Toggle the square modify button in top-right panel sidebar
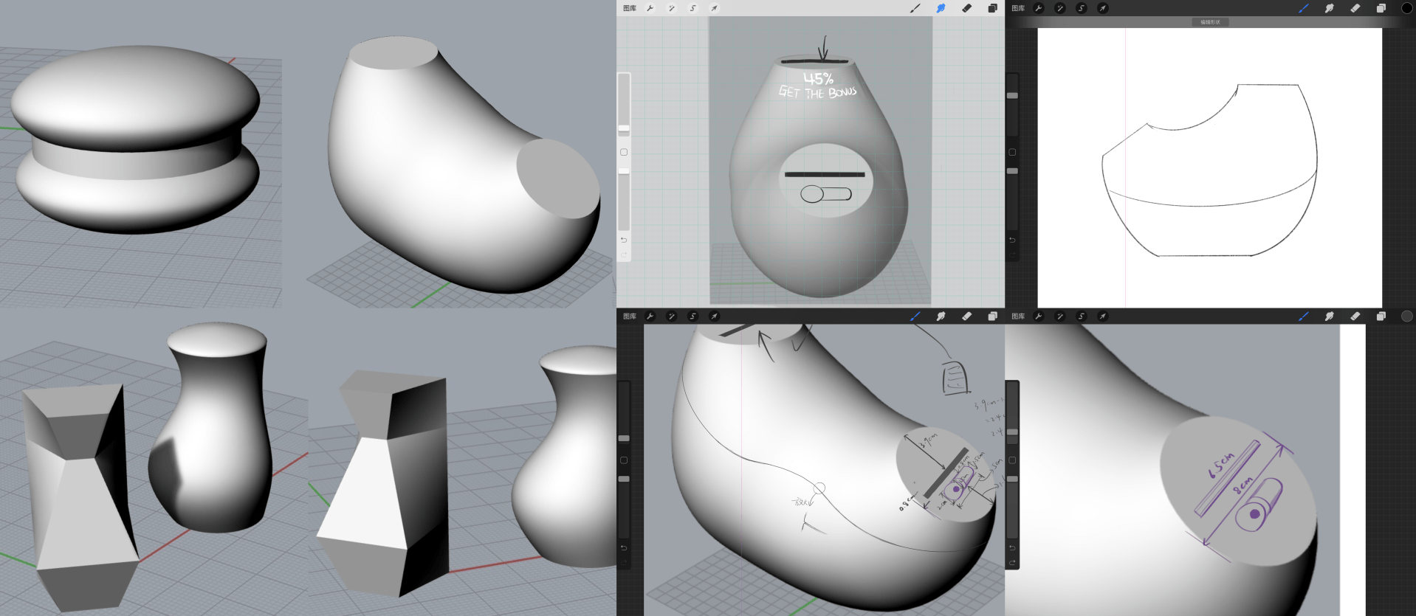This screenshot has width=1416, height=616. tap(1012, 152)
